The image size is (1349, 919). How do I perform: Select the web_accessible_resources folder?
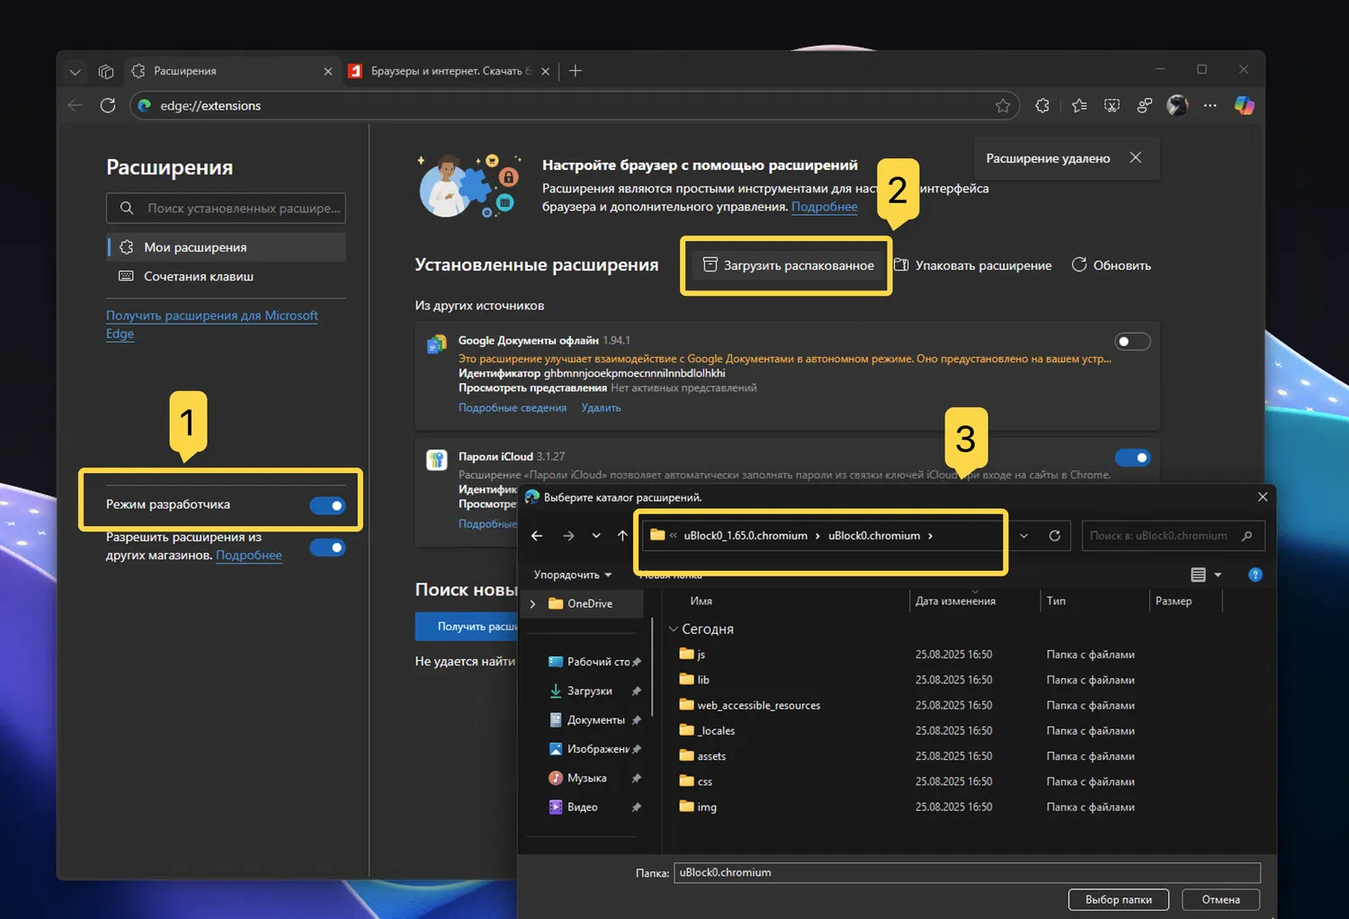tap(758, 705)
